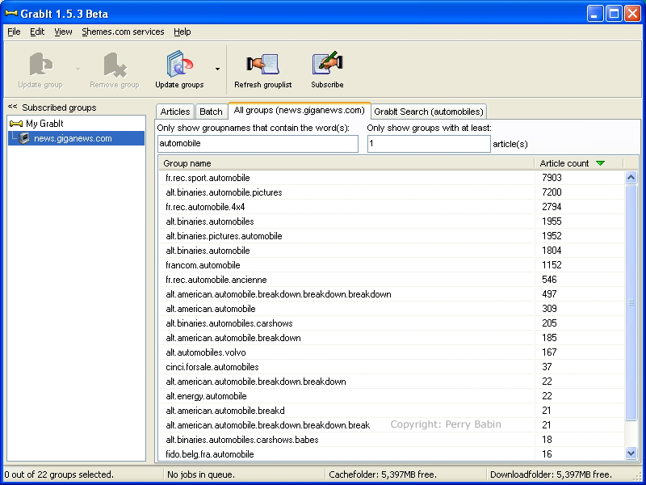Open the View menu
The height and width of the screenshot is (485, 646).
click(63, 32)
